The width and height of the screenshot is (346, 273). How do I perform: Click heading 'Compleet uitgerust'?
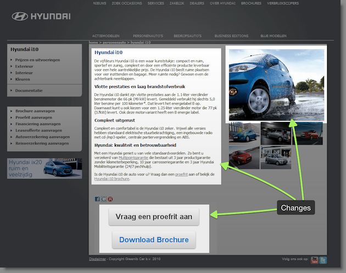coord(115,120)
